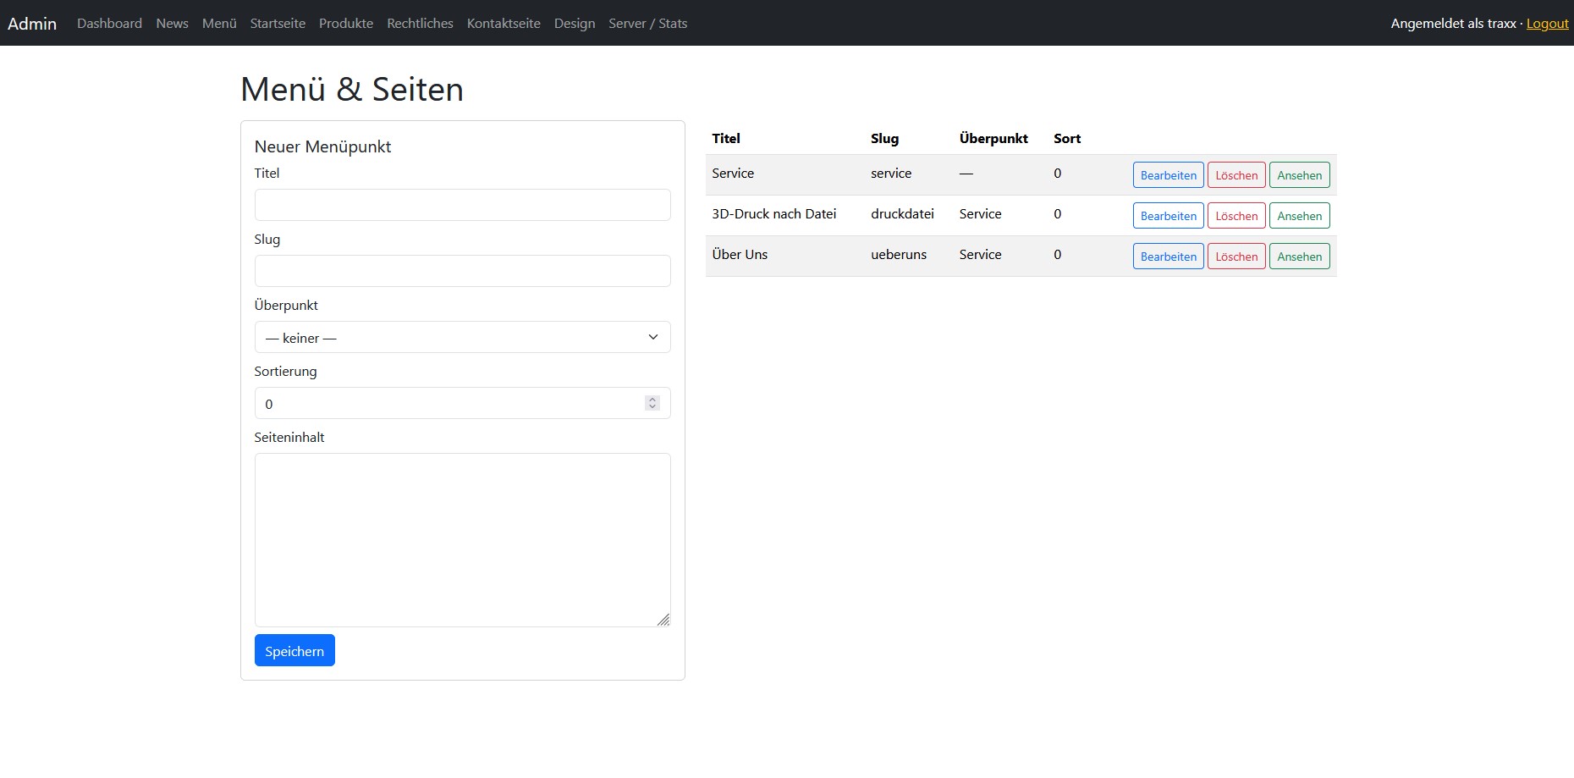Navigate to the News section
Screen dimensions: 1574x778
pyautogui.click(x=172, y=23)
